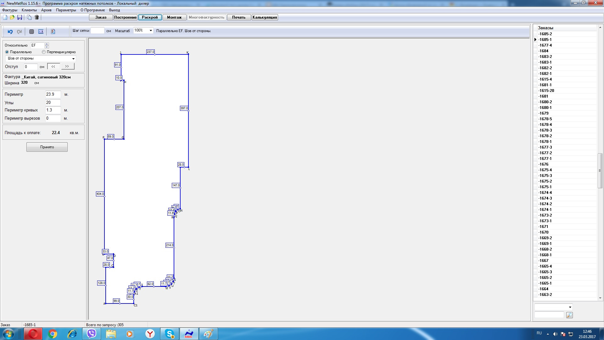Click the >> offset shift button
The height and width of the screenshot is (340, 604).
(67, 66)
